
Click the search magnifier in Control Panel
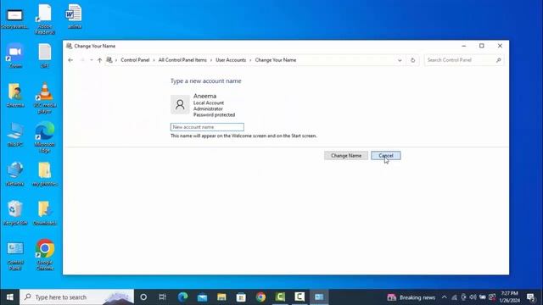(498, 60)
